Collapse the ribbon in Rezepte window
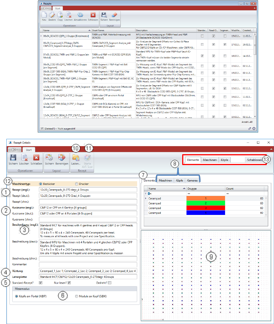 coord(255,9)
